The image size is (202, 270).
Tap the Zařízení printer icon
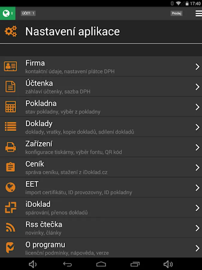(x=10, y=147)
